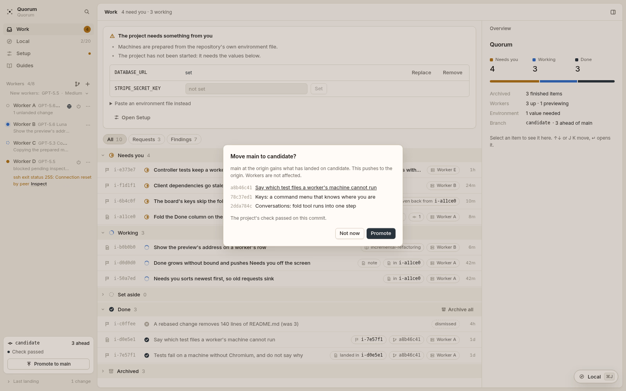Click the globe icon on Worker A
The height and width of the screenshot is (391, 626).
69,106
